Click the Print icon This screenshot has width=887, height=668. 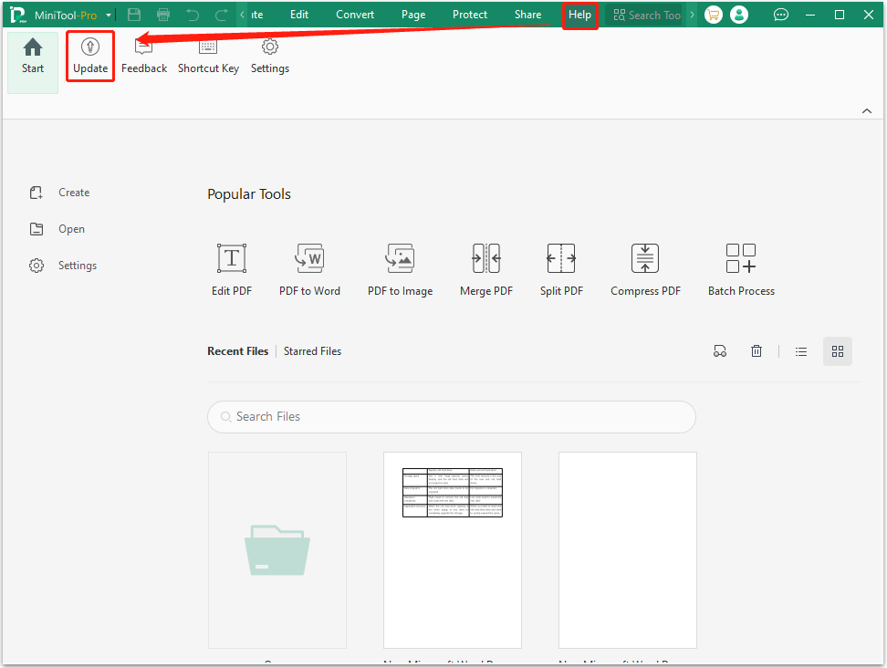(163, 14)
